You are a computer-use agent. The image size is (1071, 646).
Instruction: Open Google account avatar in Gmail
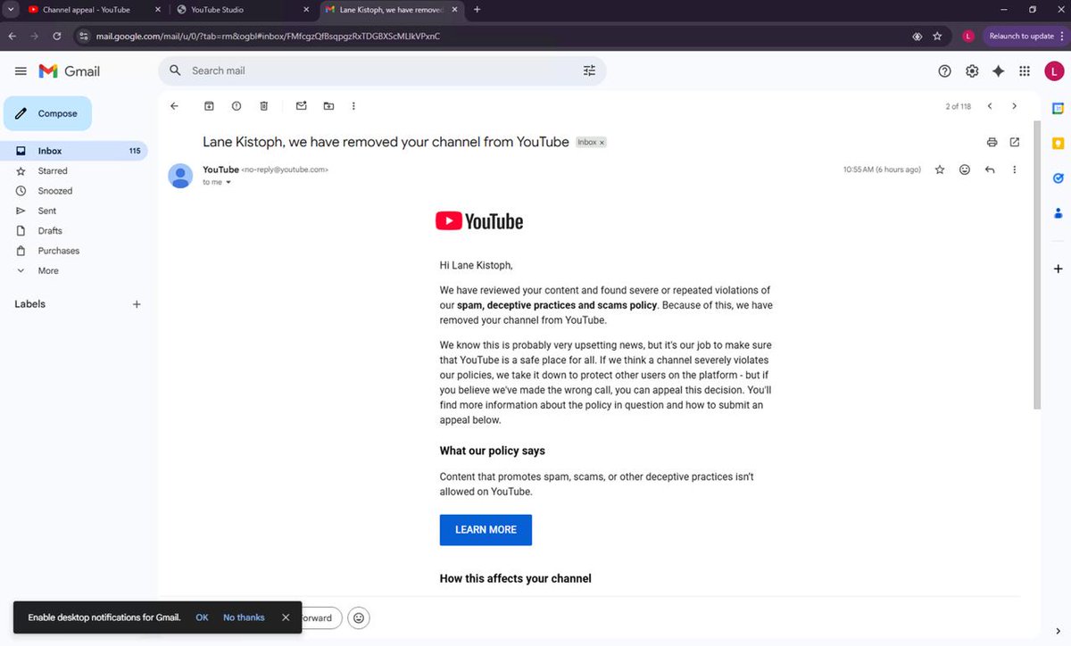tap(1054, 70)
